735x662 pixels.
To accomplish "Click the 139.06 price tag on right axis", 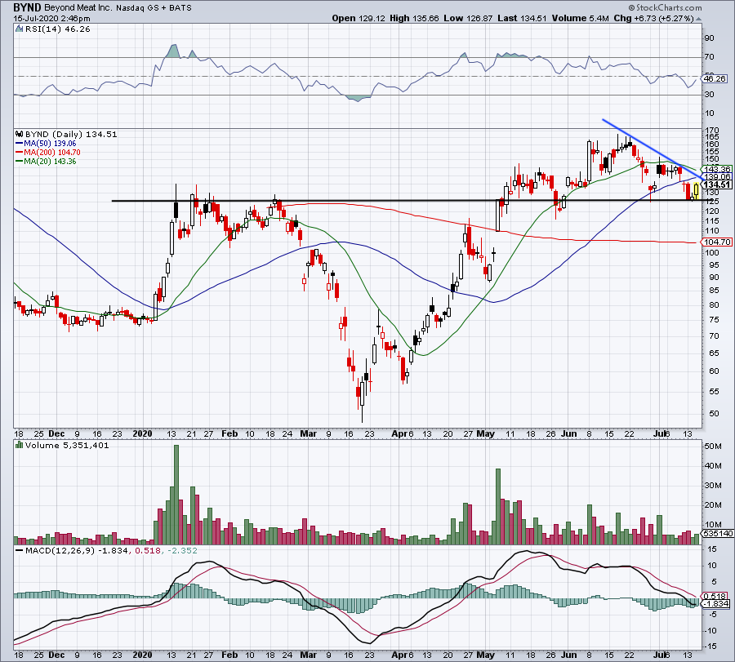I will 717,176.
